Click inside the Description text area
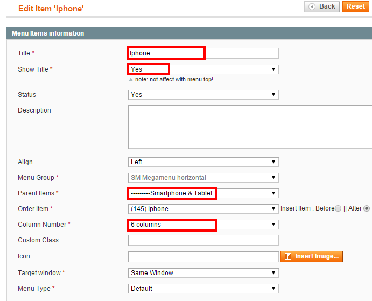372x301 pixels. point(250,127)
